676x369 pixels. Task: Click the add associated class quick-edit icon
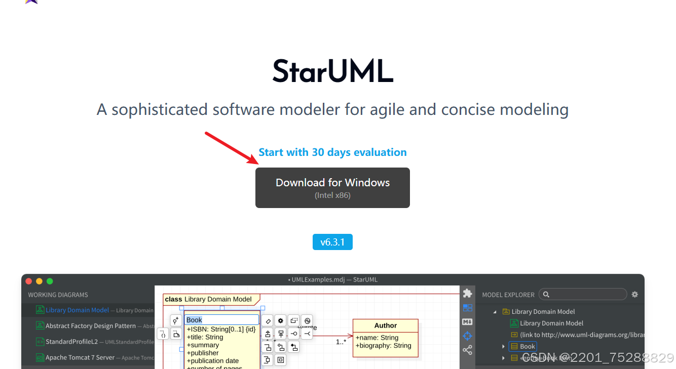tap(268, 347)
